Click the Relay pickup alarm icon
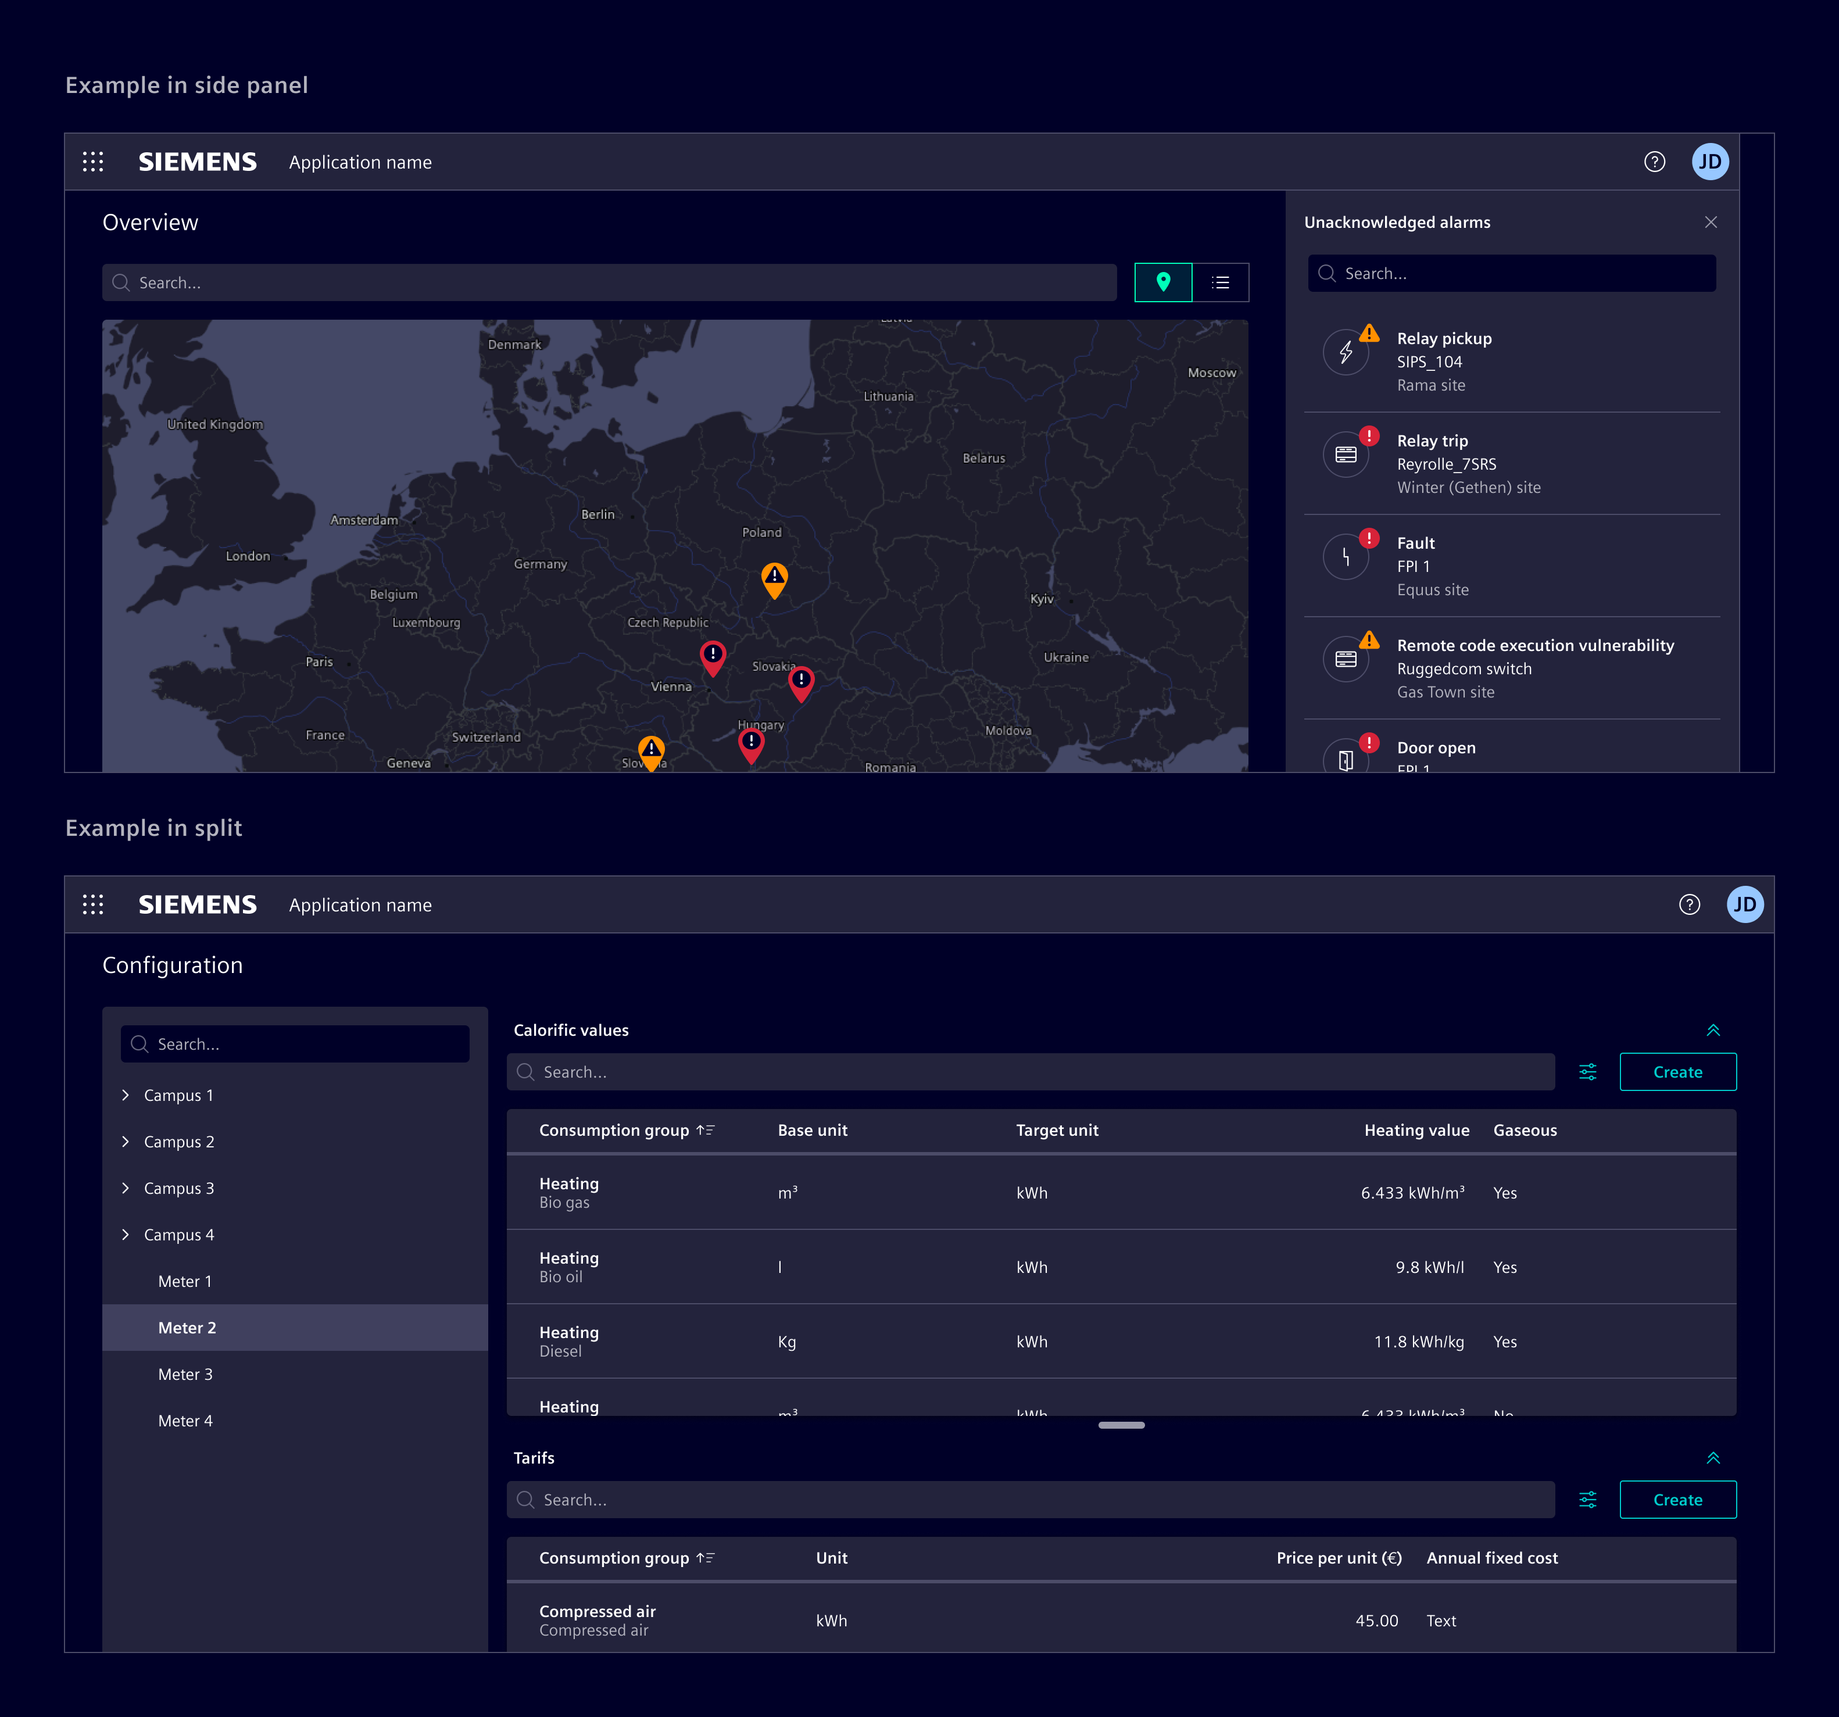The image size is (1839, 1717). 1345,352
